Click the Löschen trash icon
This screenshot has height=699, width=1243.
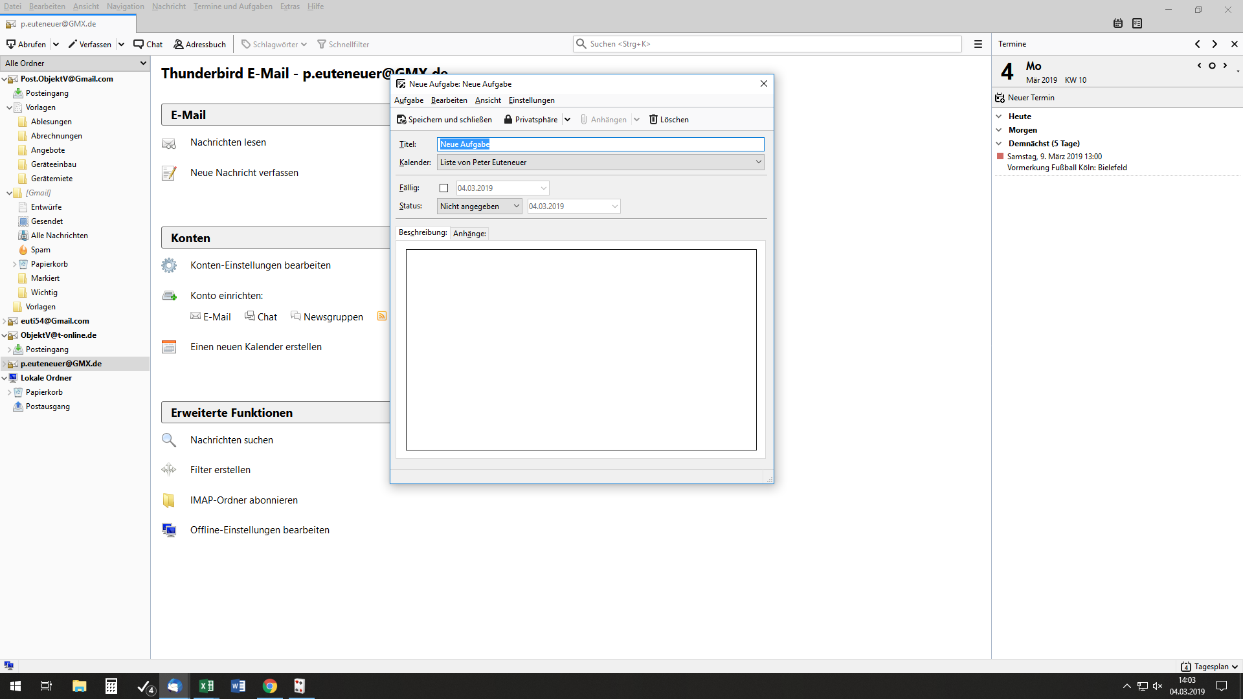[653, 120]
